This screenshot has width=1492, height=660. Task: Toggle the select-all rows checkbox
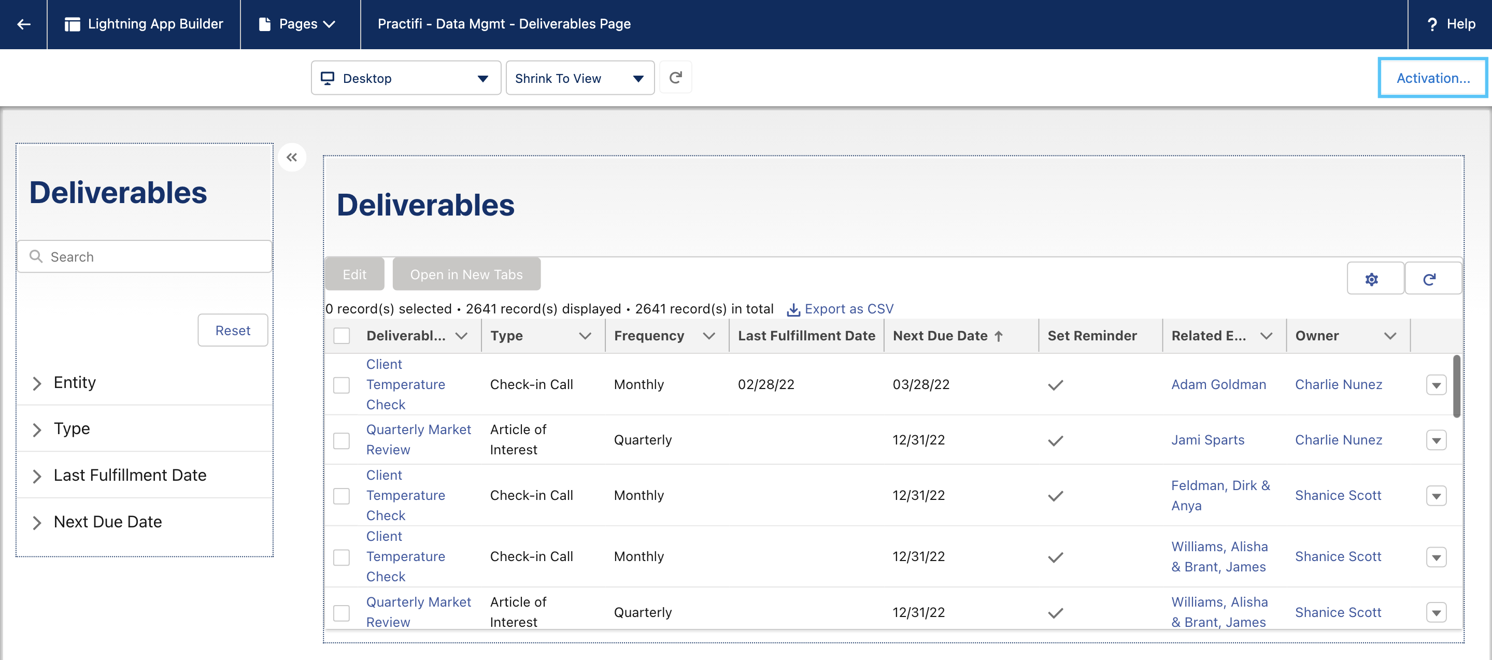pos(342,336)
